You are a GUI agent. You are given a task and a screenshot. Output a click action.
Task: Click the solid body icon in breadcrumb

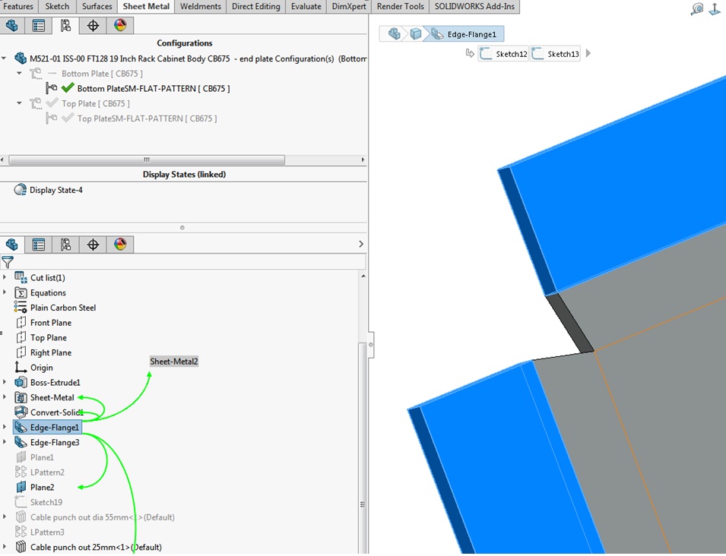pyautogui.click(x=416, y=33)
